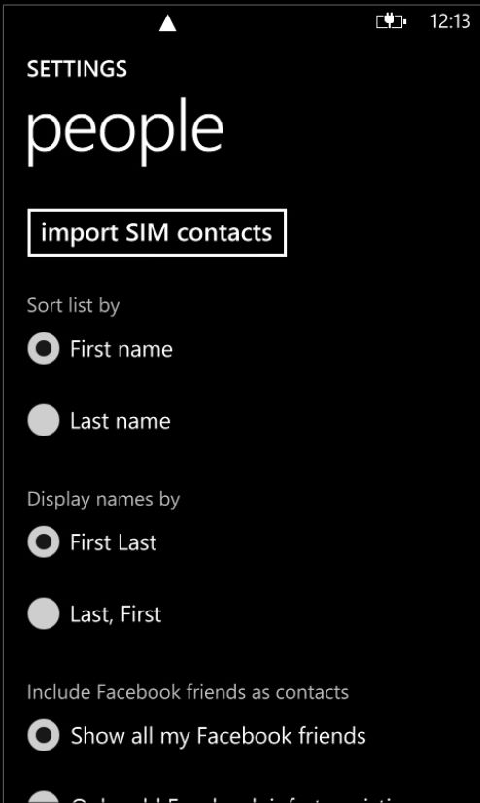Screen dimensions: 480x803
Task: Select the Last name radio circle
Action: point(44,420)
